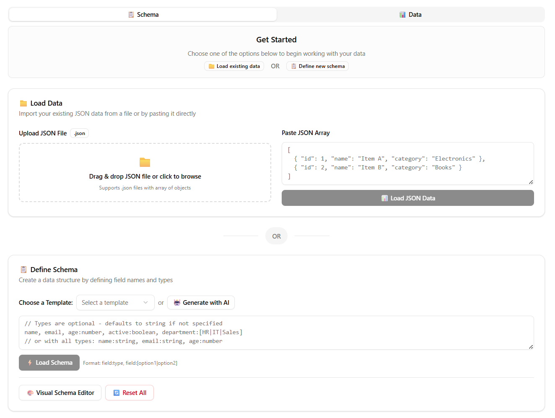Switch to the Data tab

click(x=410, y=15)
